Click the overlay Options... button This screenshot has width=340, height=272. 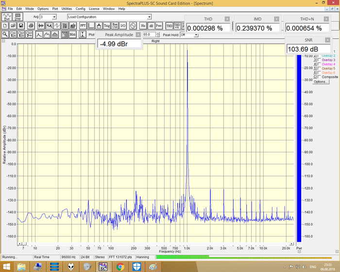[x=321, y=82]
